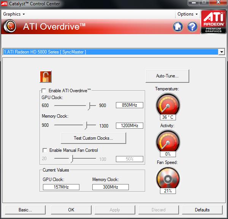The image size is (228, 219).
Task: Minimize the Catalyst Control Center window
Action: tap(194, 3)
